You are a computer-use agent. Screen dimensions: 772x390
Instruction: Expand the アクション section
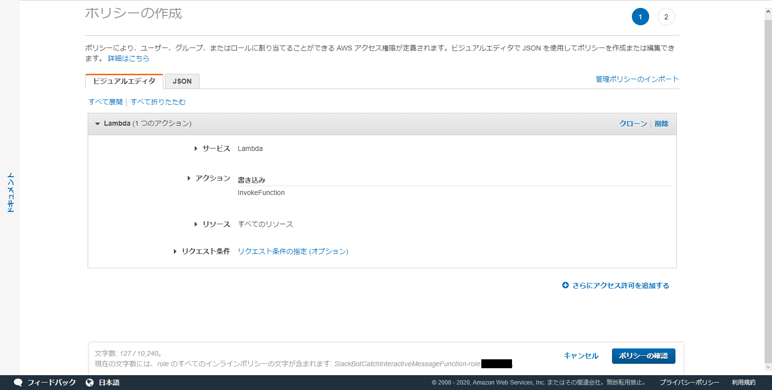pyautogui.click(x=189, y=178)
